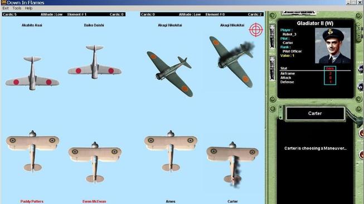Select Akahito Asai's silver Japanese fighter
The image size is (364, 204).
point(32,73)
